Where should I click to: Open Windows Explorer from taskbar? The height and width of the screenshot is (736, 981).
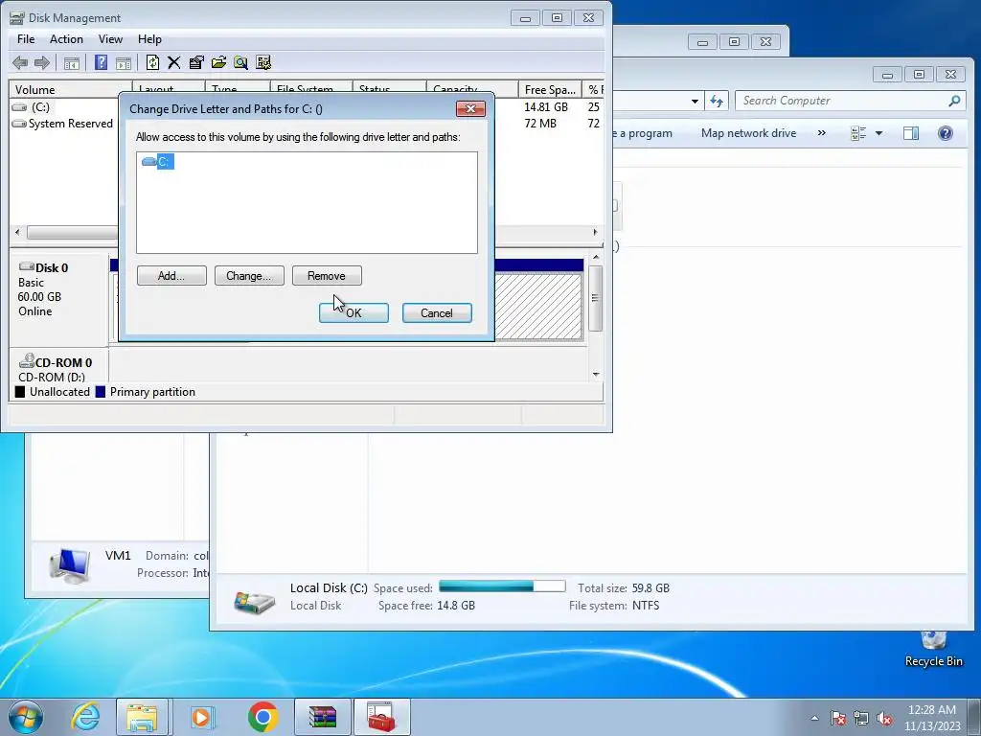pos(142,717)
